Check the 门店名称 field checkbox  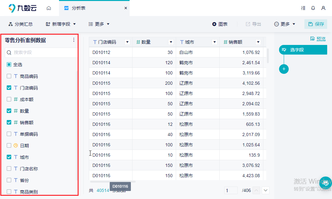(x=9, y=169)
